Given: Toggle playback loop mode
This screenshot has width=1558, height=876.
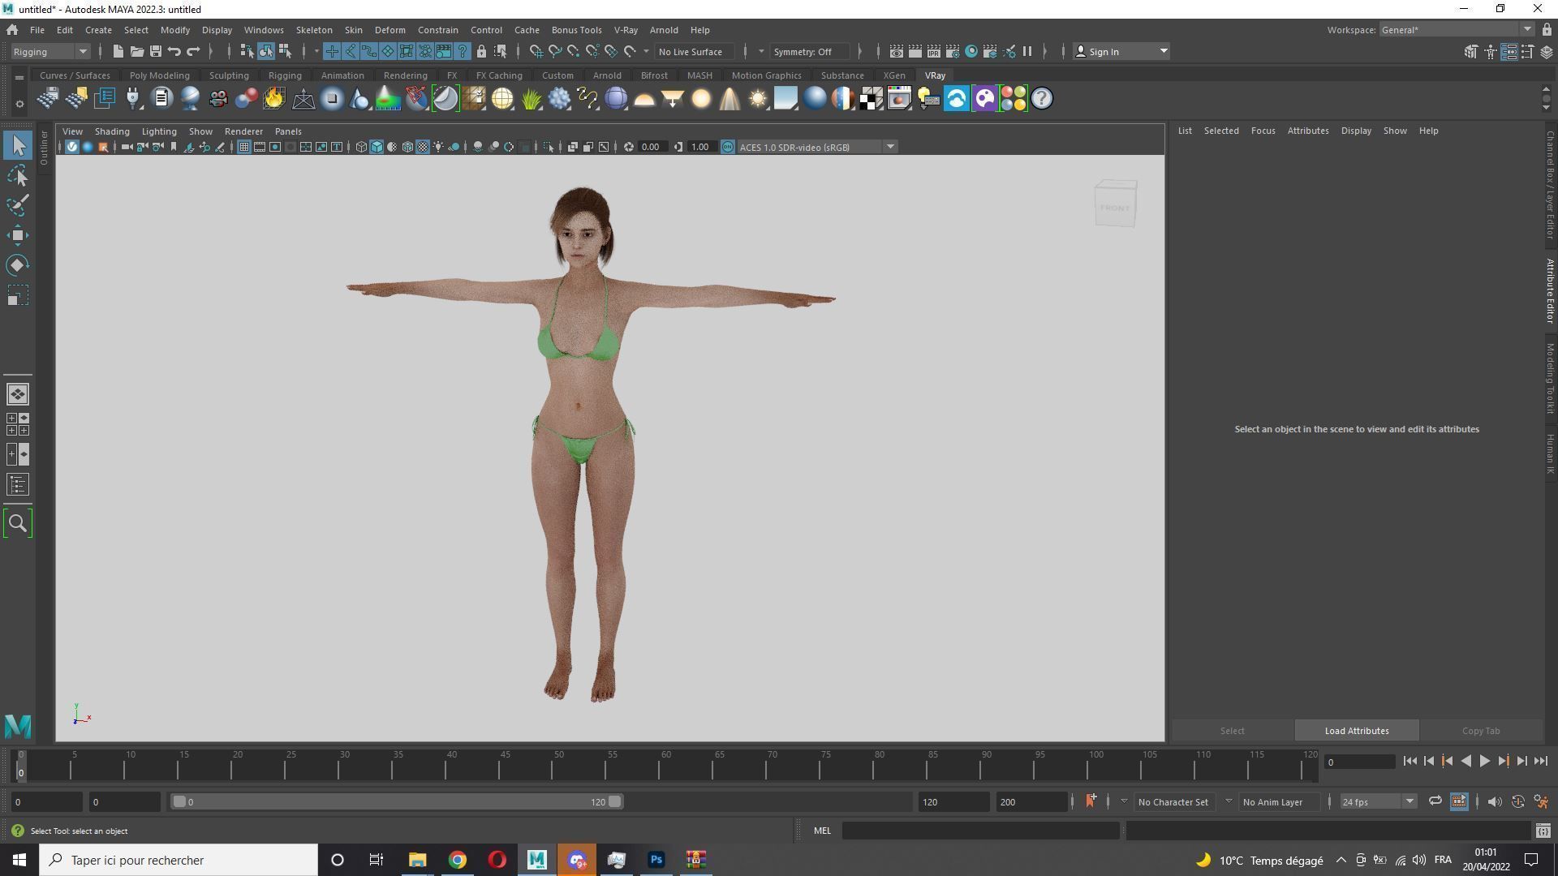Looking at the screenshot, I should (1435, 801).
